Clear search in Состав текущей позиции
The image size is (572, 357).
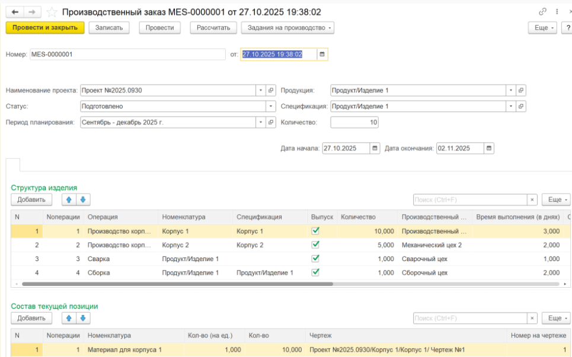point(532,318)
